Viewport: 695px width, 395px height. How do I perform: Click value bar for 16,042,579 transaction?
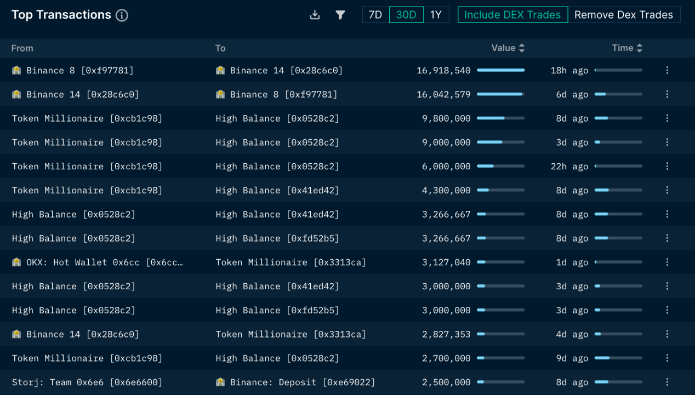[500, 94]
